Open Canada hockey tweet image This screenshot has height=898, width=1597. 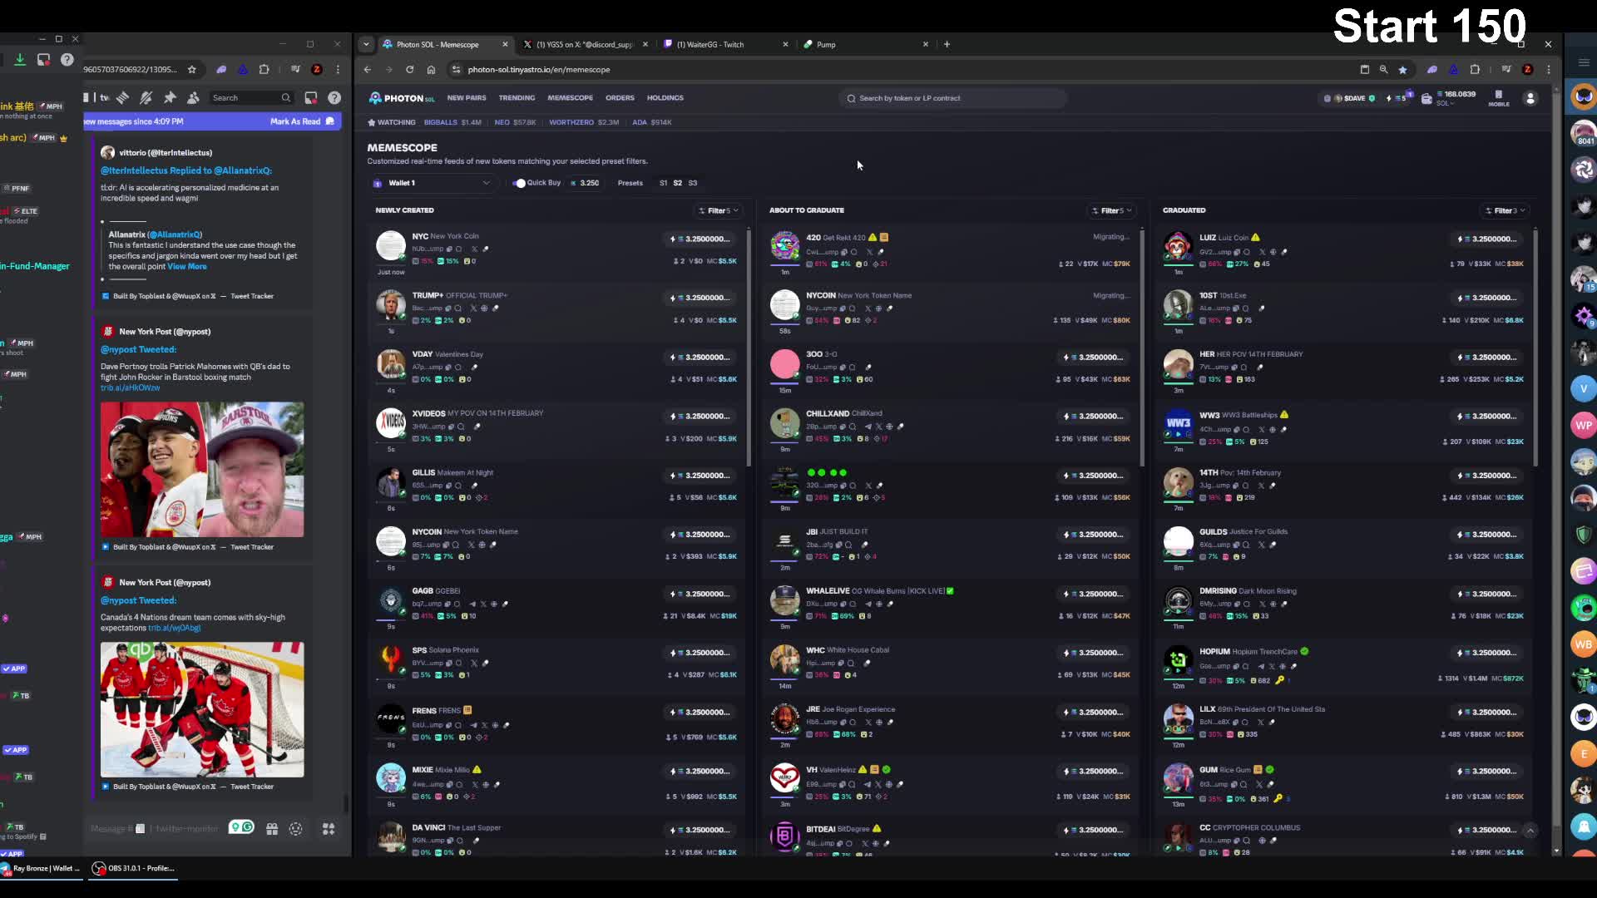[x=202, y=709]
